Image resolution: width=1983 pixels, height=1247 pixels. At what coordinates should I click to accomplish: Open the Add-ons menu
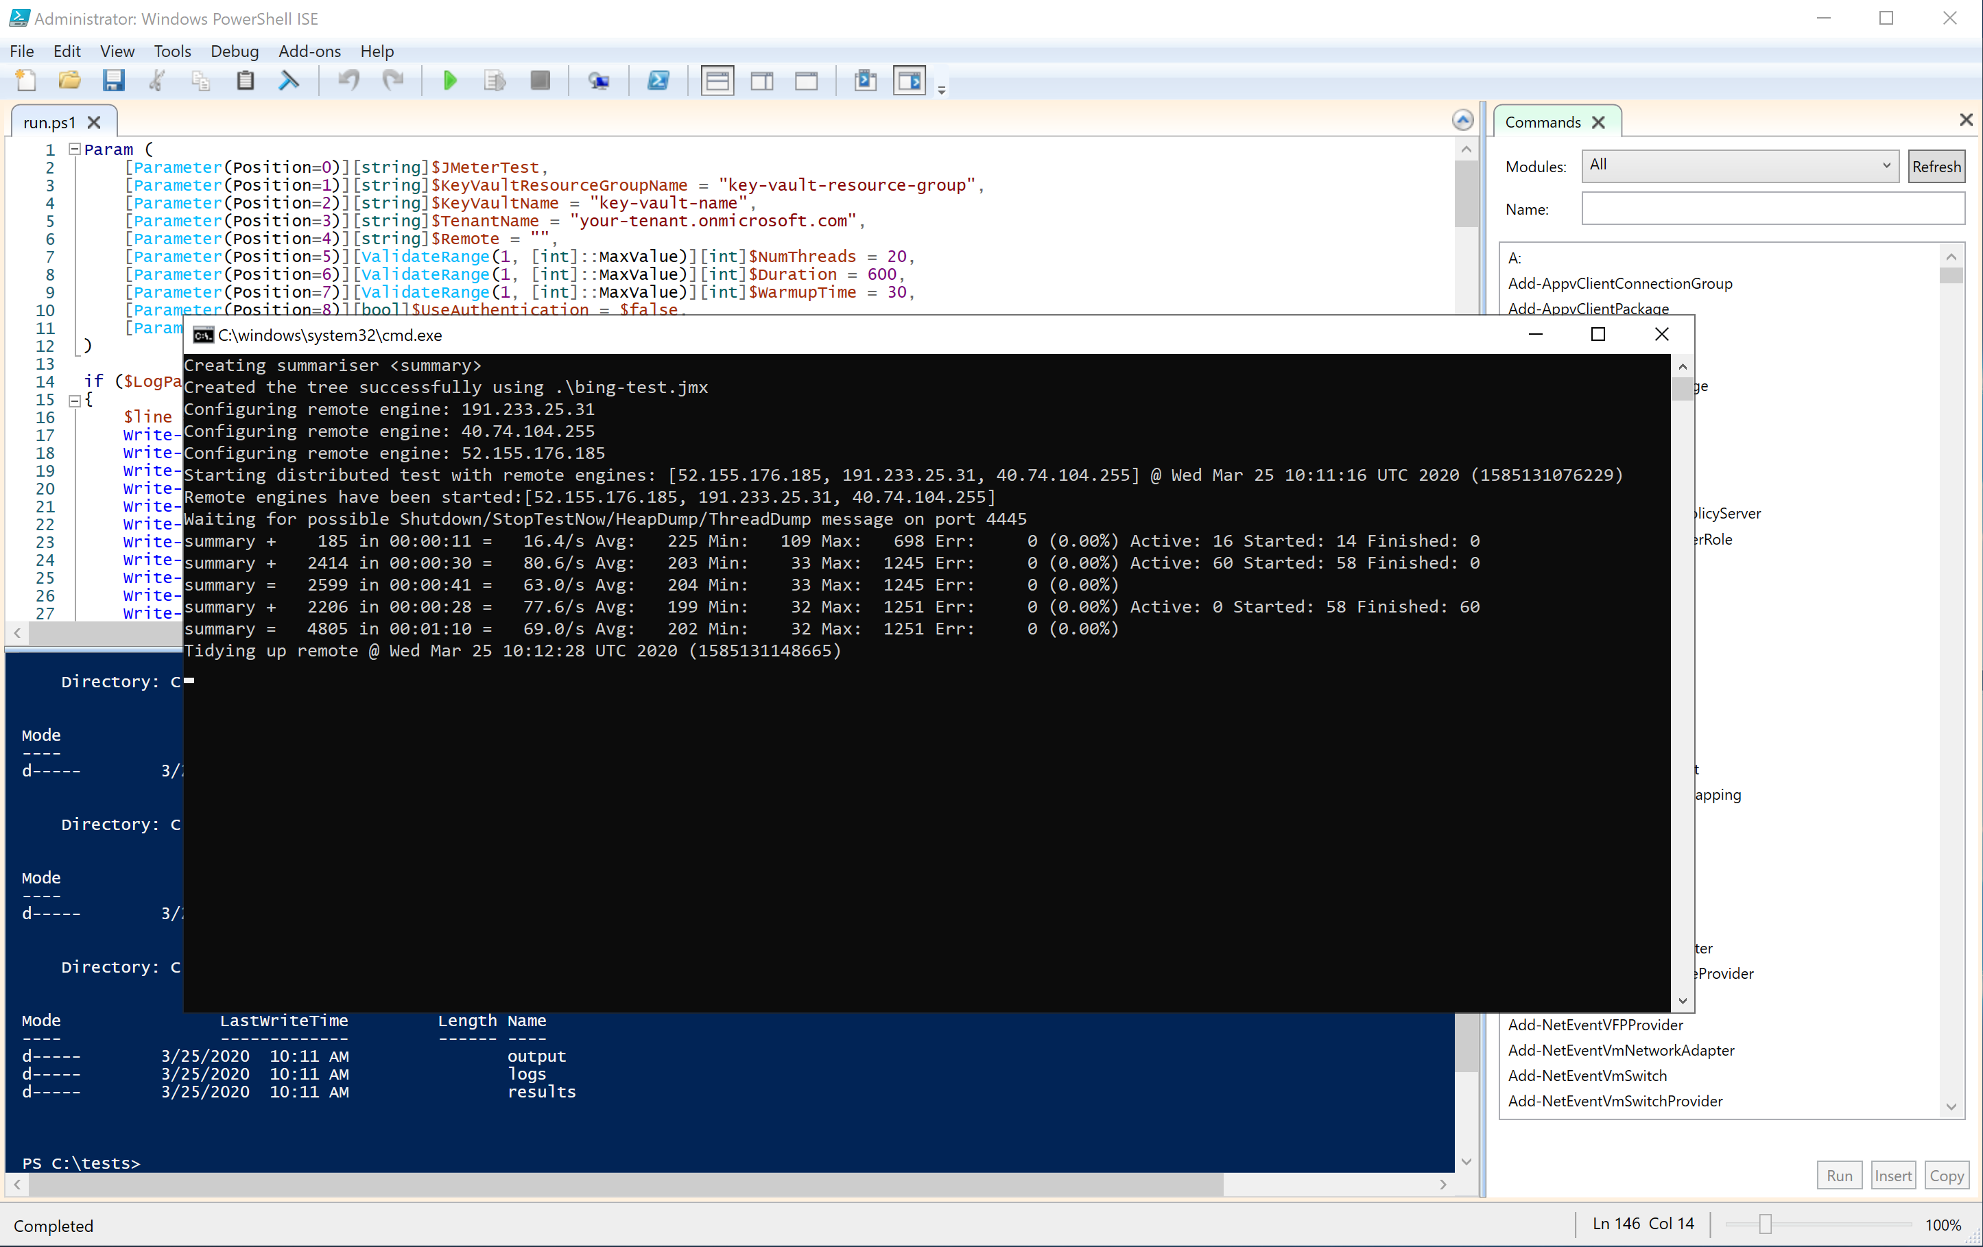pyautogui.click(x=309, y=51)
